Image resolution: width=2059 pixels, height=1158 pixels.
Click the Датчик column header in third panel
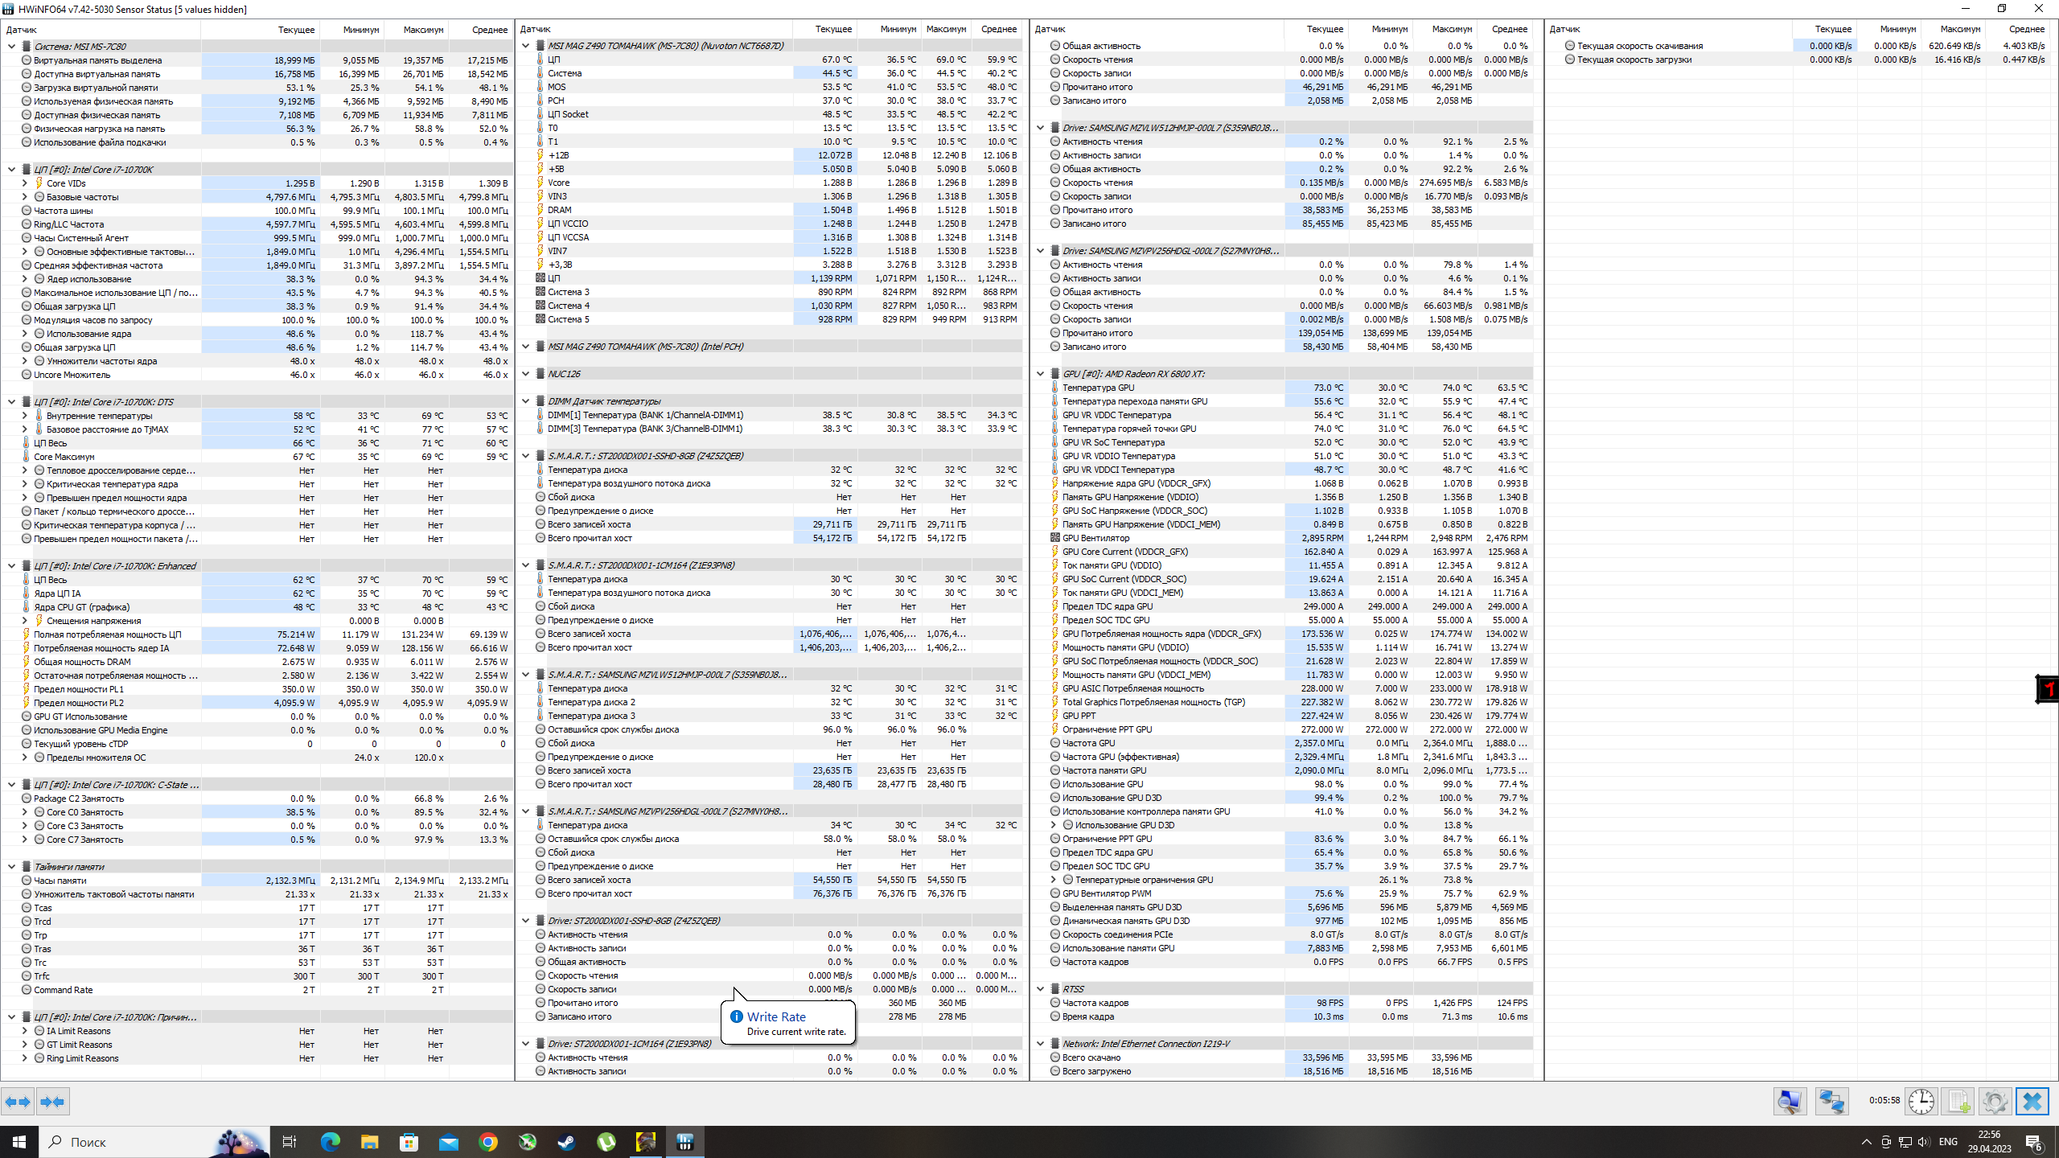pos(1050,29)
